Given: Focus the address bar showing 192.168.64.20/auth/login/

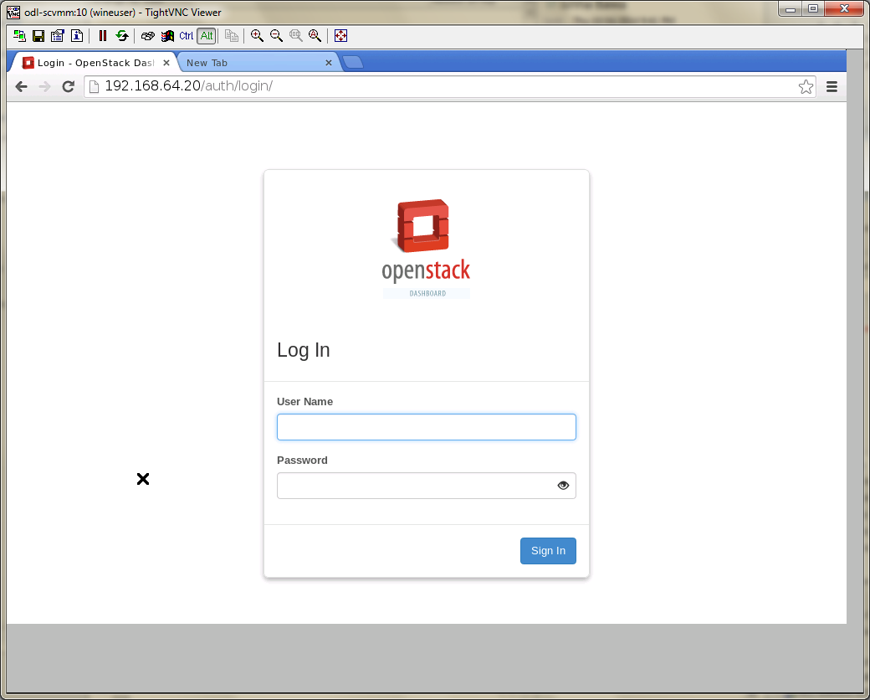Looking at the screenshot, I should pos(450,87).
